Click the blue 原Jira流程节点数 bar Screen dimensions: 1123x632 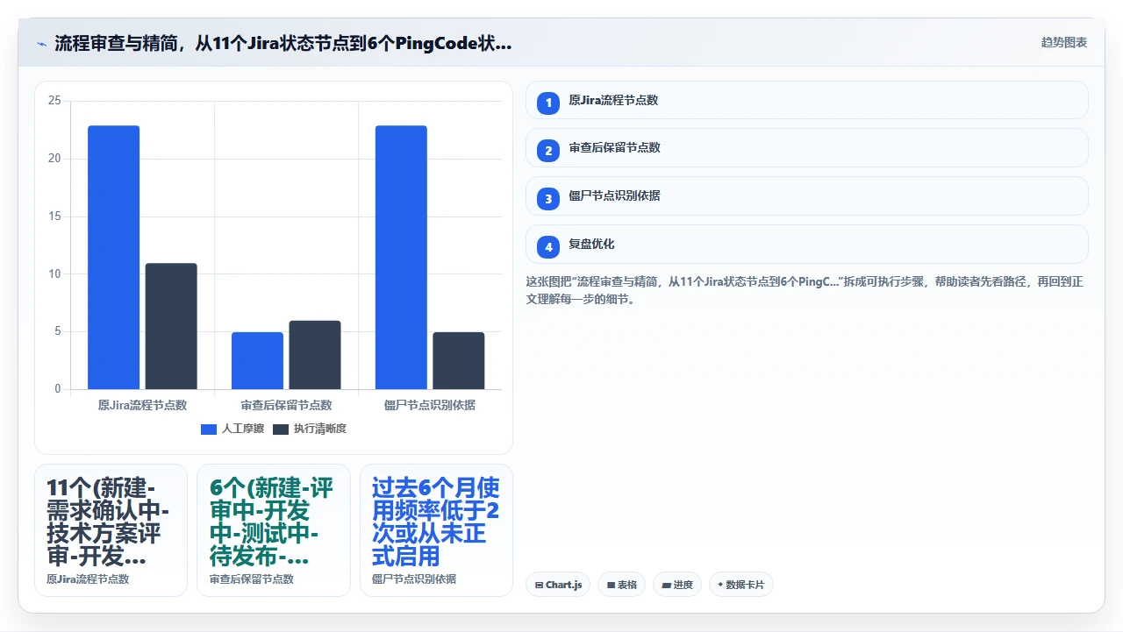[113, 257]
